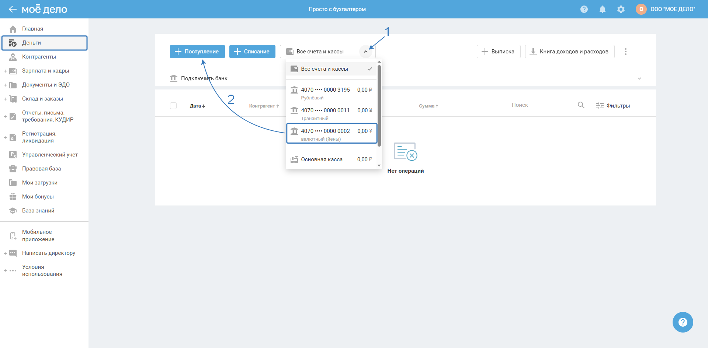Open the three-dot more options menu
The height and width of the screenshot is (348, 708).
pyautogui.click(x=626, y=52)
